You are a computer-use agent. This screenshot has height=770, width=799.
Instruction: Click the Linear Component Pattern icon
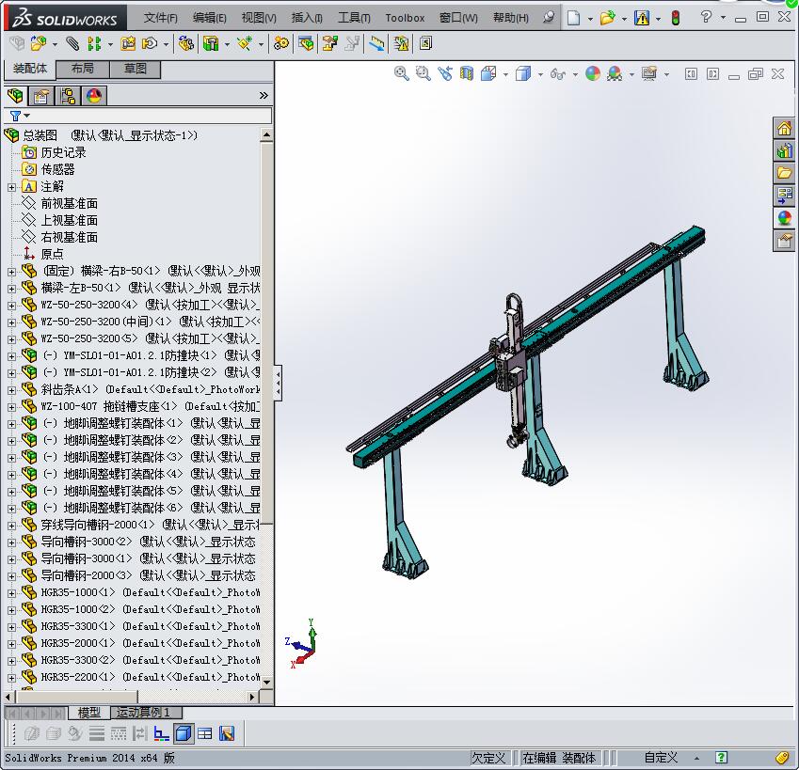pos(94,44)
